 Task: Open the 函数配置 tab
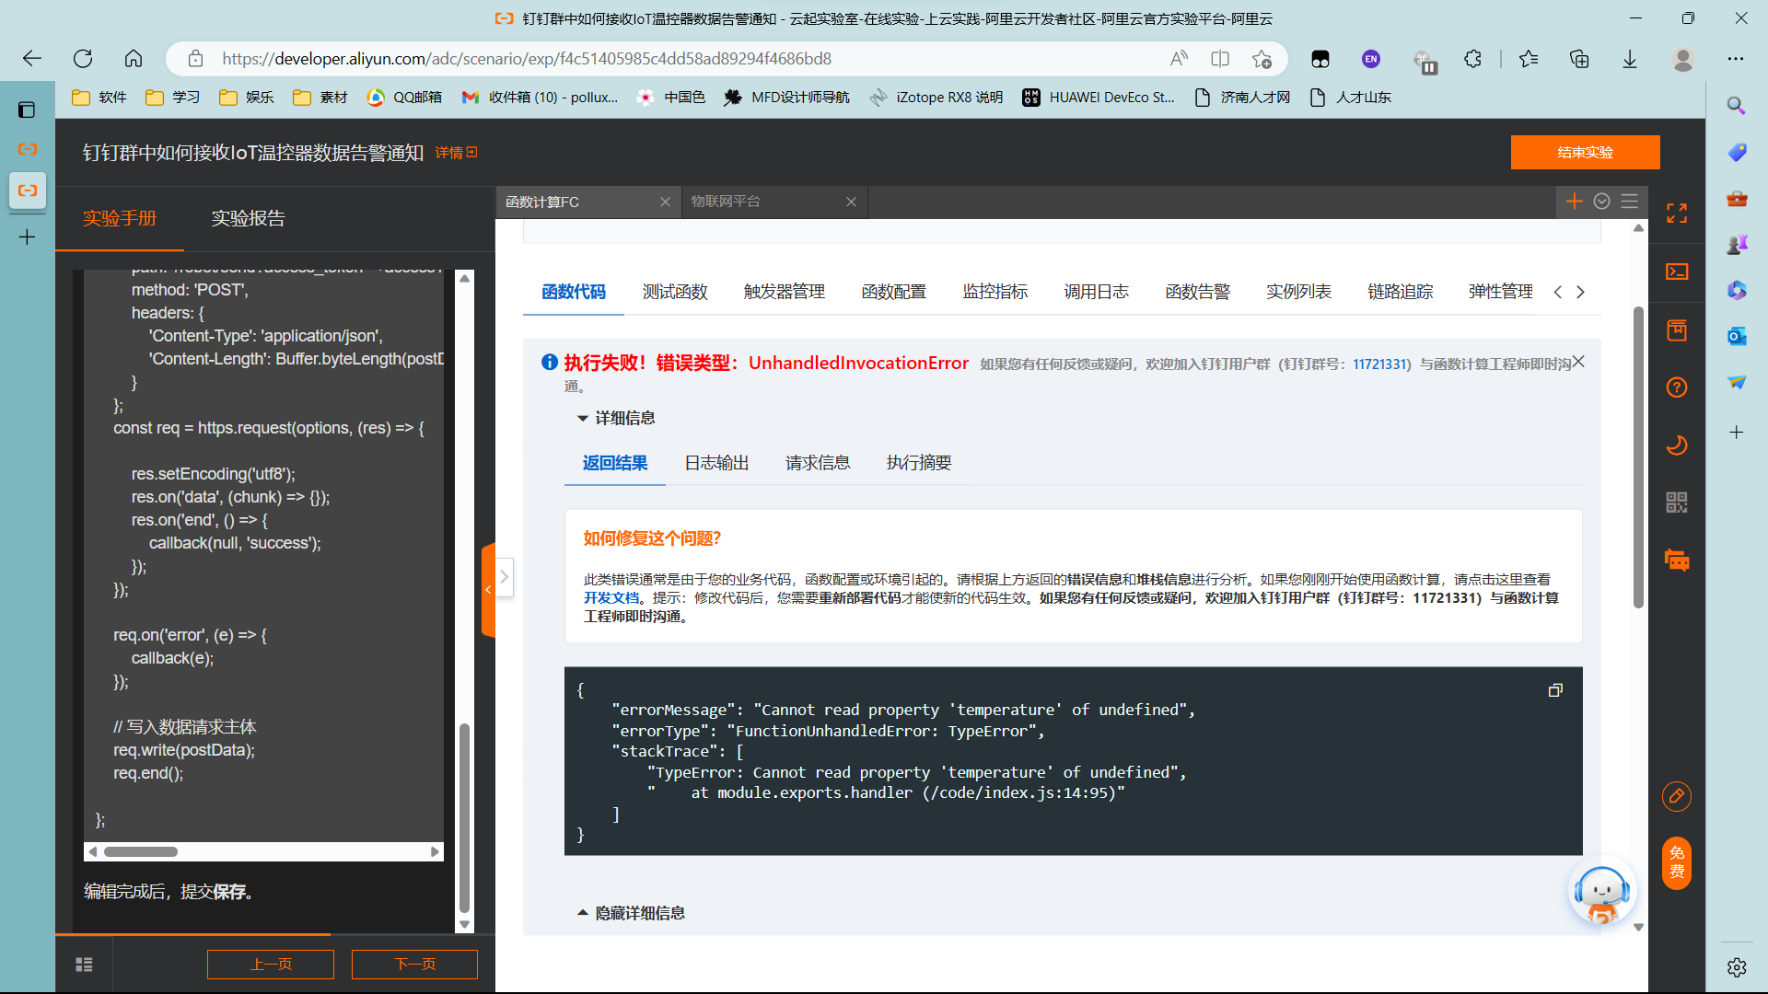click(x=894, y=292)
